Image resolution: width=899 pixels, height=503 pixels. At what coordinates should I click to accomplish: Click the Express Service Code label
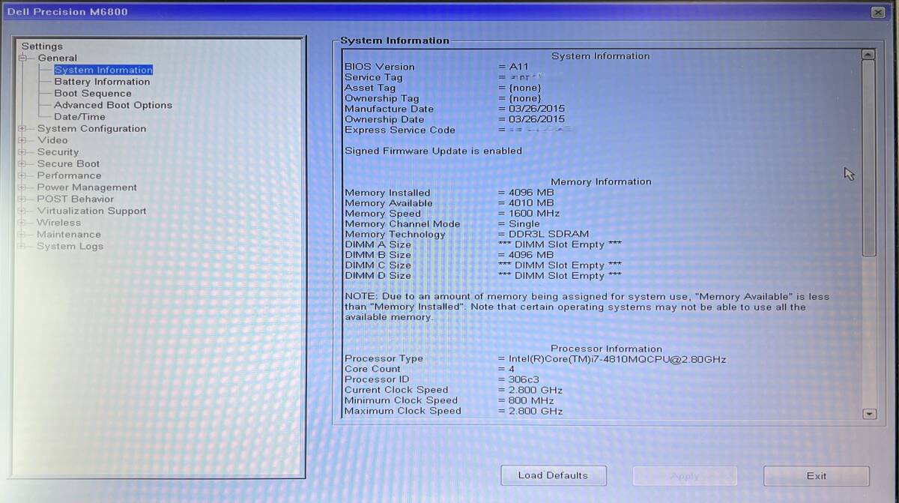400,130
